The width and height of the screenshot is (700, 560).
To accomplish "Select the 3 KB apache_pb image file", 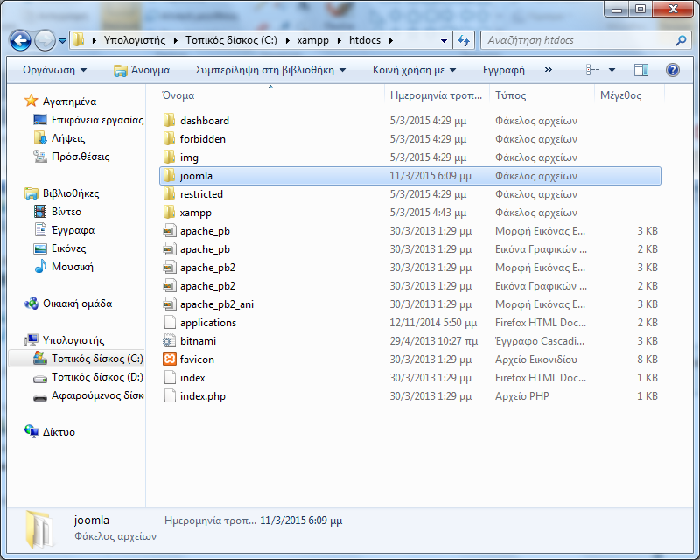I will (x=409, y=231).
